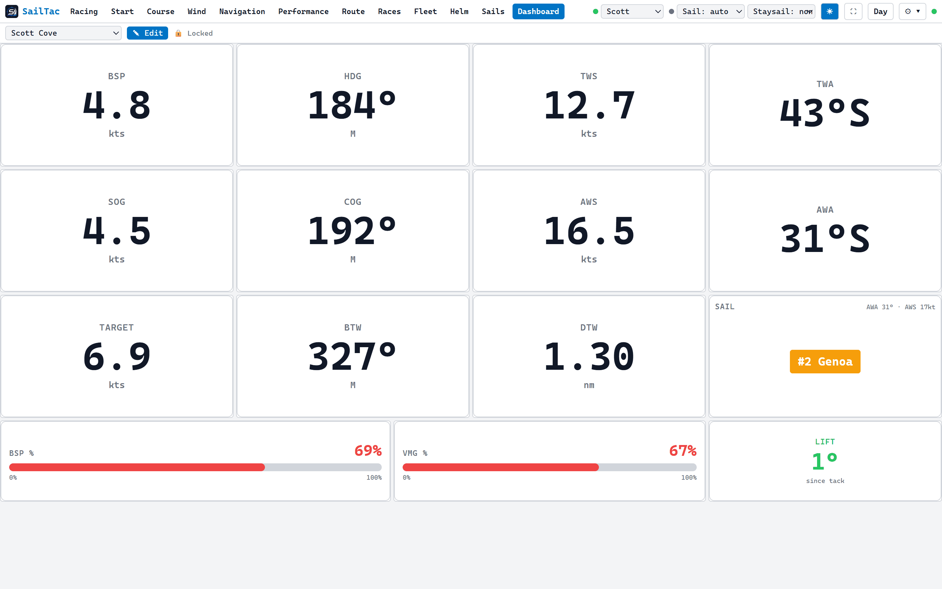This screenshot has height=589, width=942.
Task: Click the 69% BSP percentage value
Action: pyautogui.click(x=368, y=451)
